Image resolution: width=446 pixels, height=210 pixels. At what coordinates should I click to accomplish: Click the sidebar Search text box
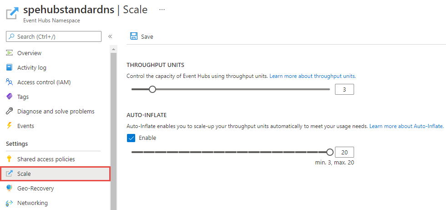[x=54, y=36]
